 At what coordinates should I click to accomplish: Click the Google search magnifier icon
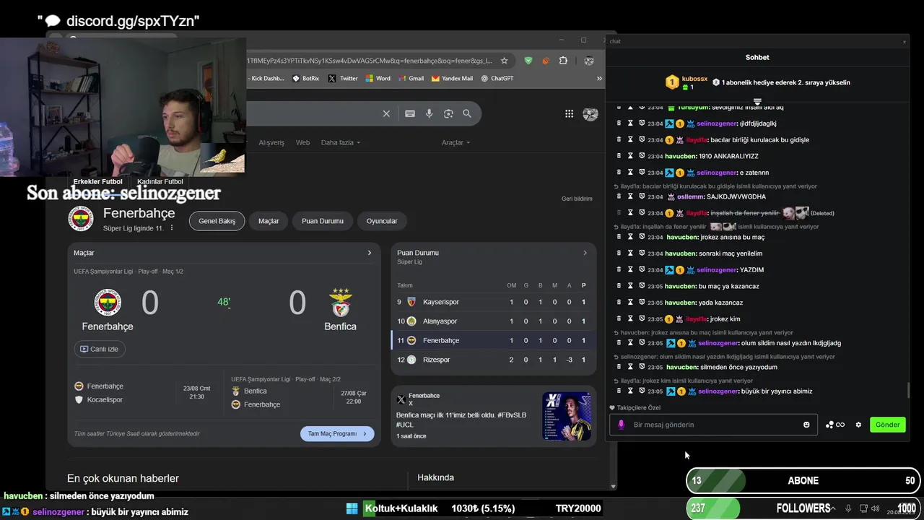(x=467, y=113)
